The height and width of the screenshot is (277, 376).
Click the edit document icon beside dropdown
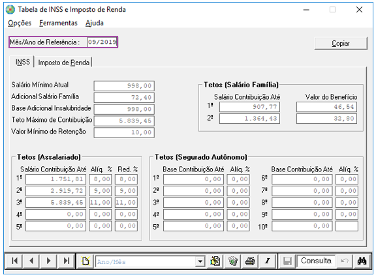(215, 261)
